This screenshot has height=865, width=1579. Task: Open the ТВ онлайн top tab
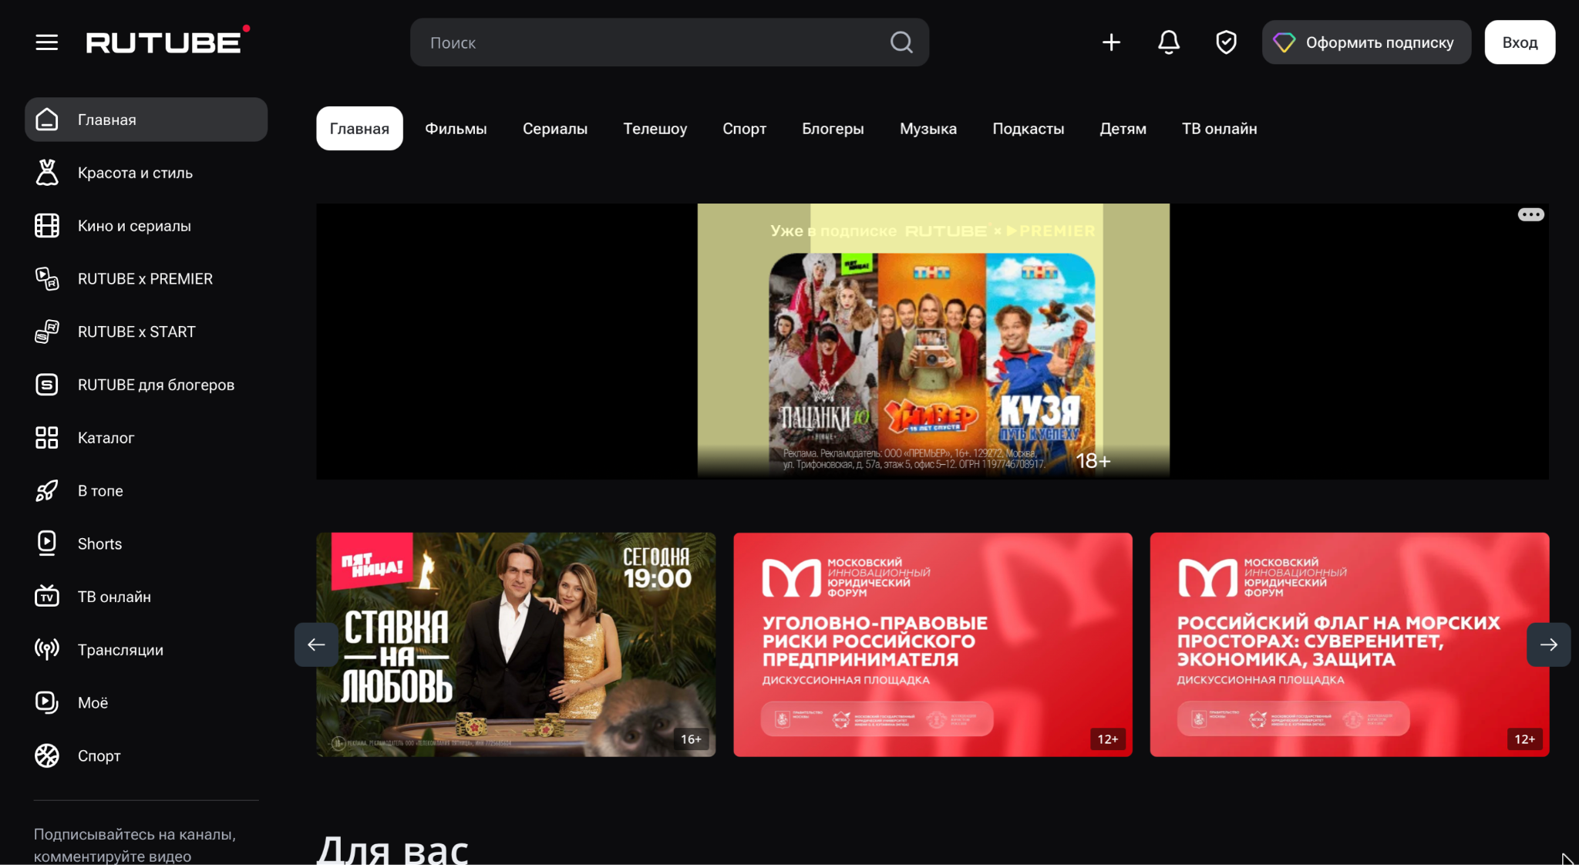(1219, 129)
